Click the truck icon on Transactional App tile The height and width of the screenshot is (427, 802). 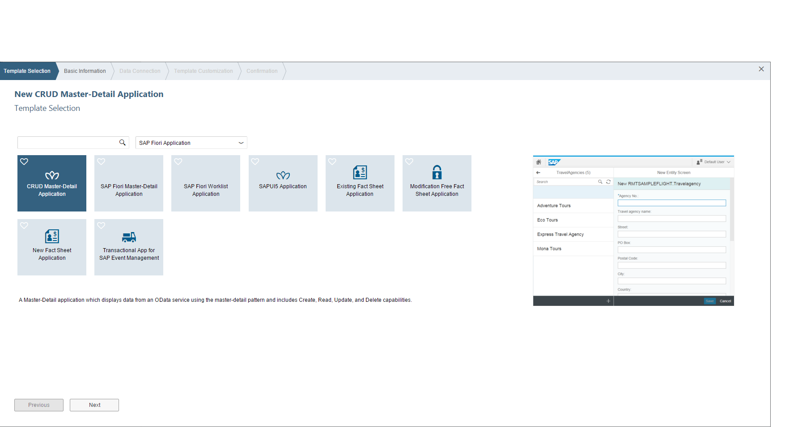[128, 236]
